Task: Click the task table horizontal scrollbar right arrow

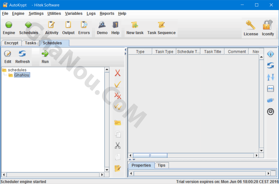Action: [x=256, y=155]
